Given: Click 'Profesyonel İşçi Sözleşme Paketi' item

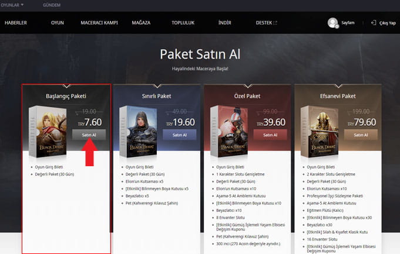Looking at the screenshot, I should click(335, 196).
